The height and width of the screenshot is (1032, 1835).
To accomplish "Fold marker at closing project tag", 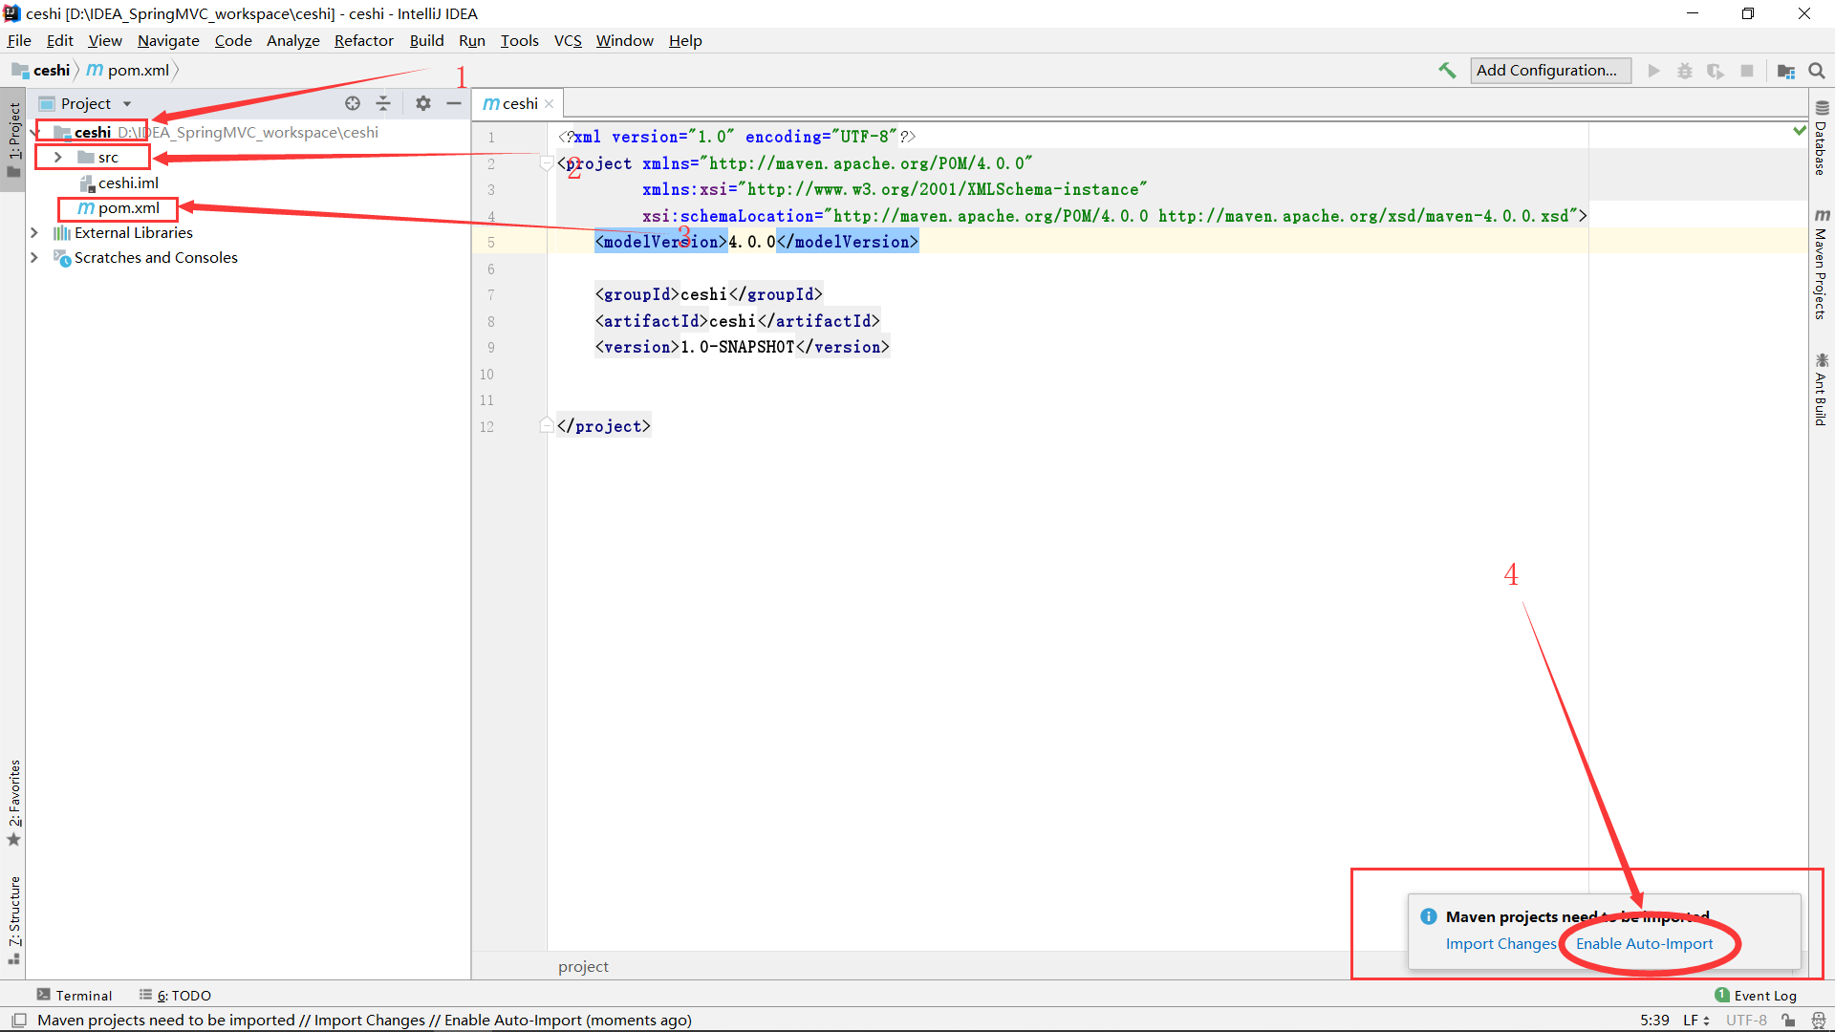I will point(547,426).
